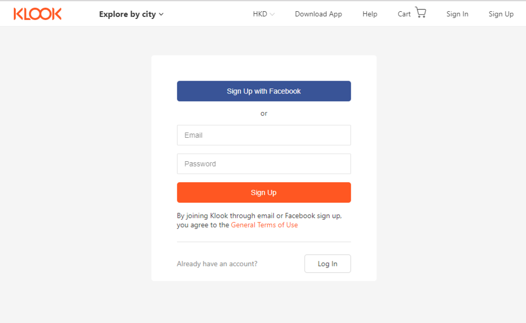Click the 'Already have an account?' text
526x323 pixels.
217,264
